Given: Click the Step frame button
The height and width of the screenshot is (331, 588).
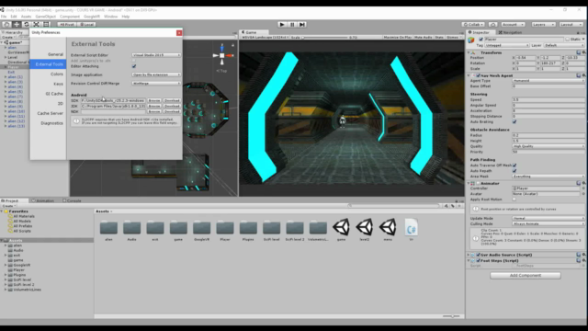Looking at the screenshot, I should [302, 25].
